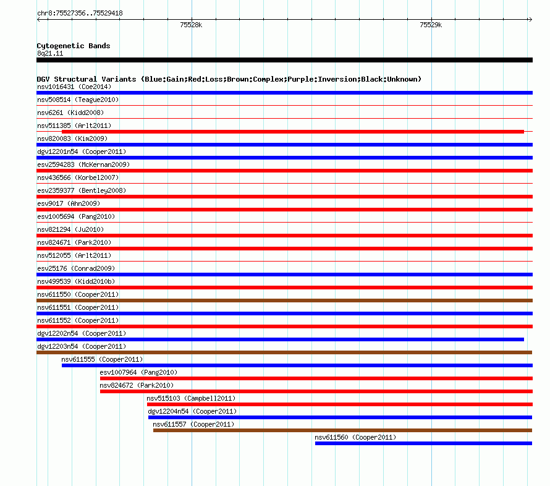Open variant dgv12204n54 (Cooper2011)

coord(192,411)
